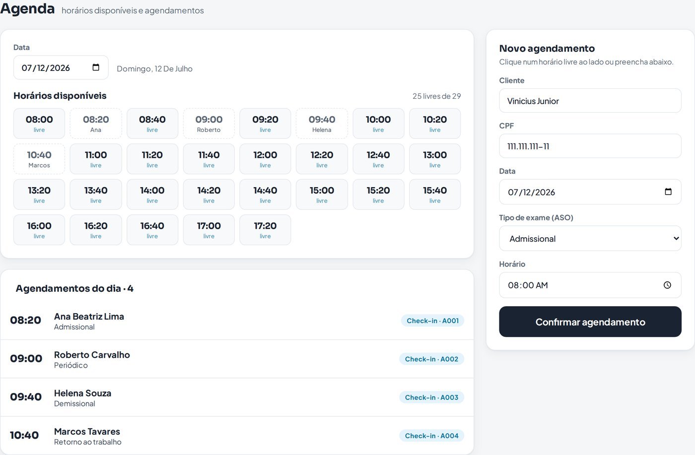Click the name Roberto Carvalho in list
This screenshot has width=695, height=455.
(92, 355)
